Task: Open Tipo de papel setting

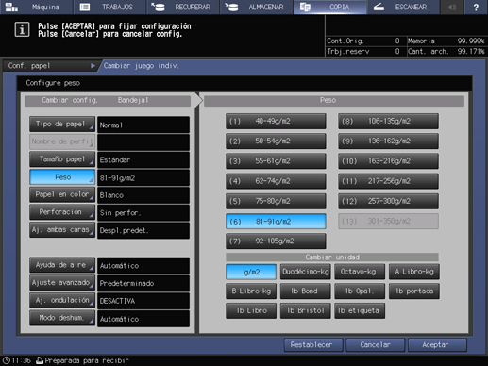Action: point(62,125)
